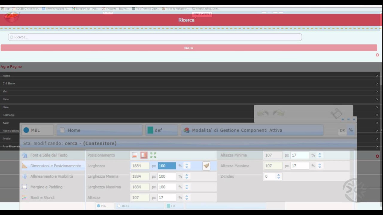Open Margine e Padding section
This screenshot has width=383, height=215.
(53, 187)
